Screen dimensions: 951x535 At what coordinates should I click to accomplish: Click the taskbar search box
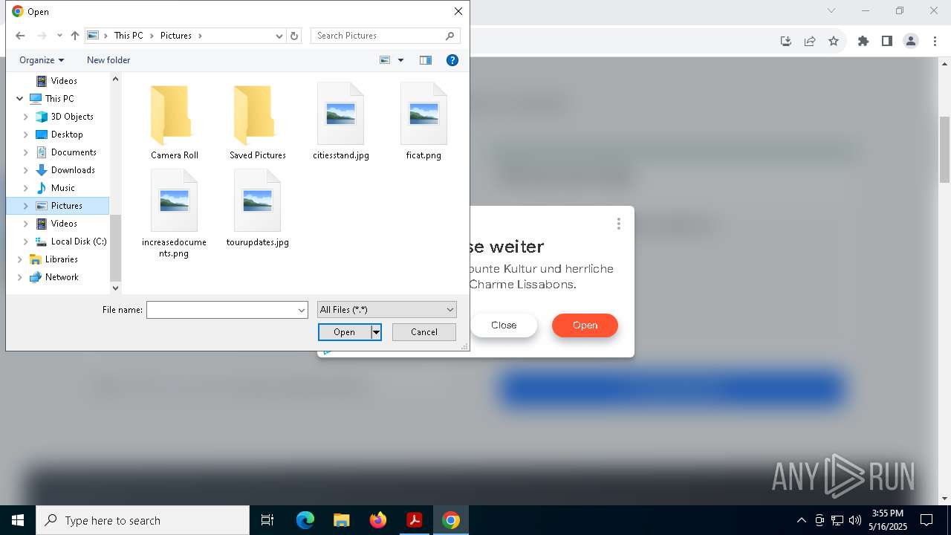coord(143,520)
